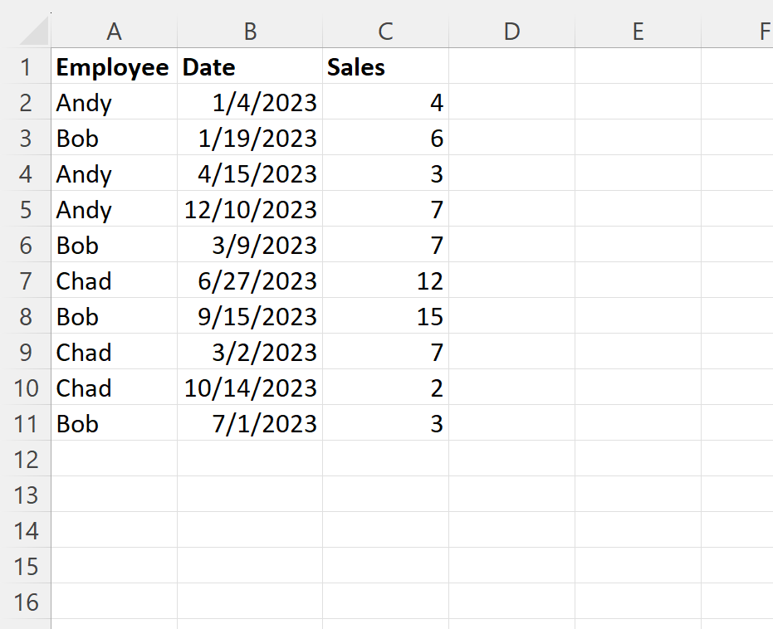The width and height of the screenshot is (773, 629).
Task: Click the Select All corner button
Action: tap(33, 32)
